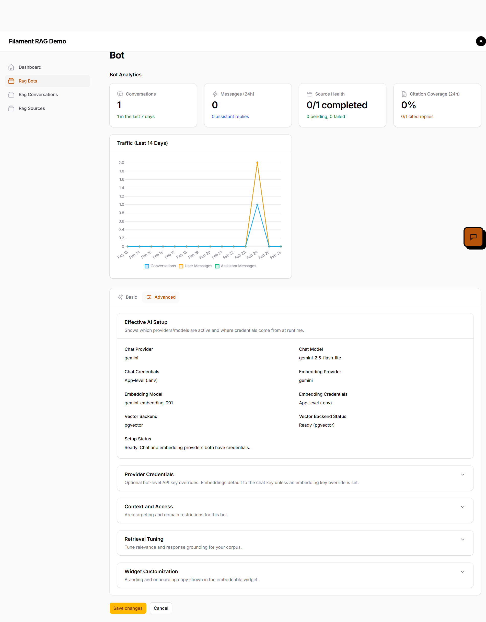486x622 pixels.
Task: Open the 0 assistant replies link
Action: tap(230, 116)
